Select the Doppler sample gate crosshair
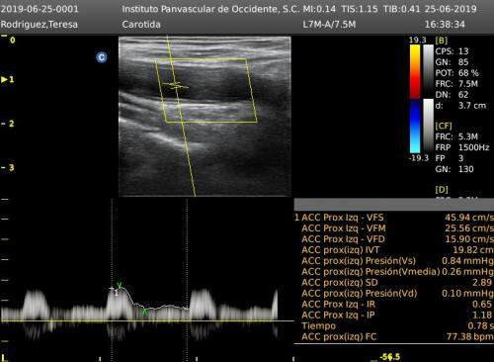 (x=175, y=85)
